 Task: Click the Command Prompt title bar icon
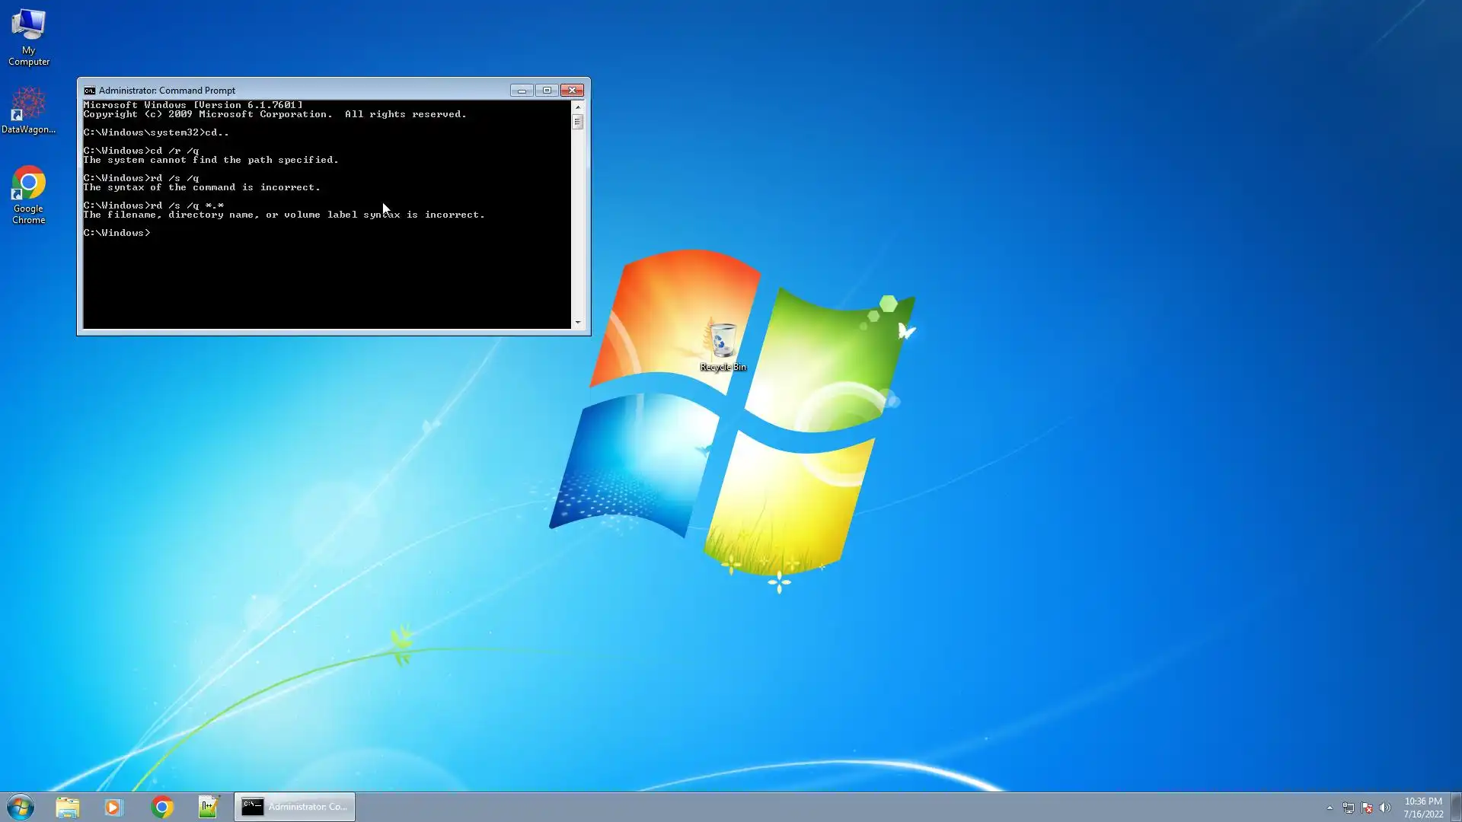[89, 90]
